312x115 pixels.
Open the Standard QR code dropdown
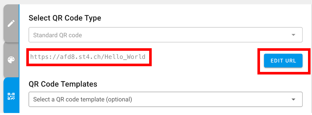165,35
